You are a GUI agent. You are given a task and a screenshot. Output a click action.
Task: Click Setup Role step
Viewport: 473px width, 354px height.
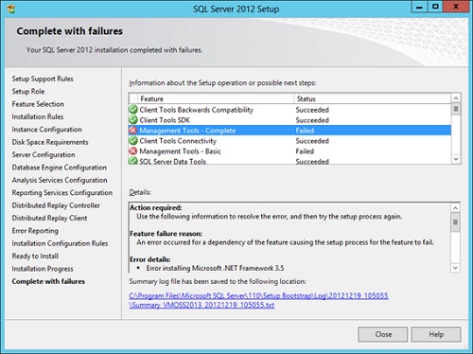(28, 91)
